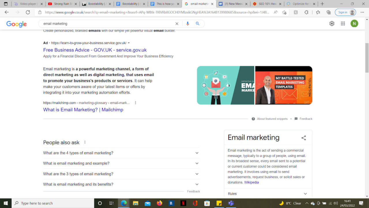Reload the current page
The height and width of the screenshot is (208, 369).
(28, 12)
